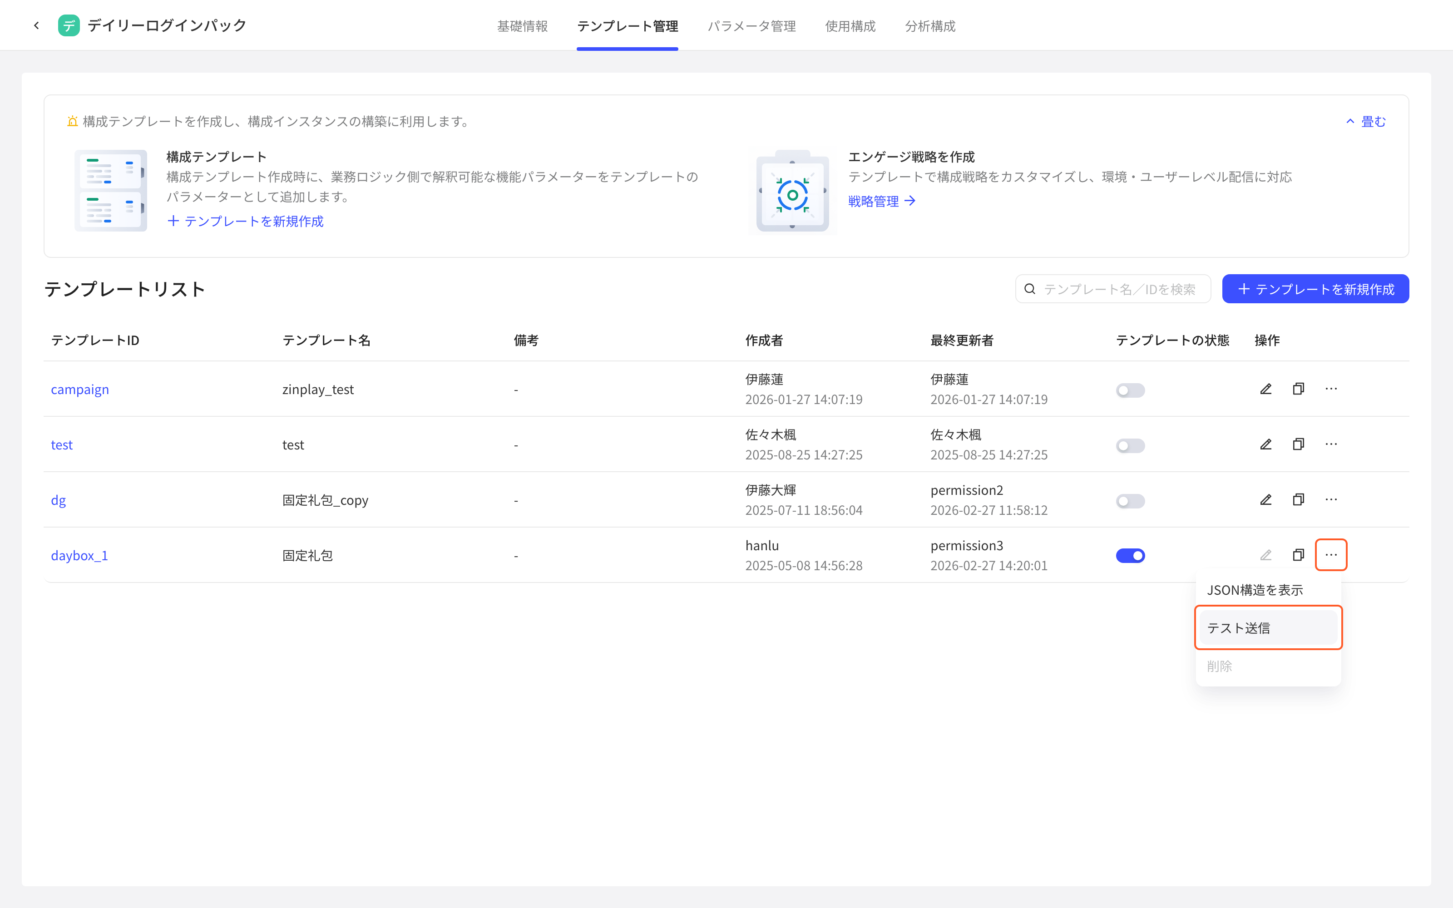
Task: Click 削除 in the dropdown menu
Action: coord(1268,666)
